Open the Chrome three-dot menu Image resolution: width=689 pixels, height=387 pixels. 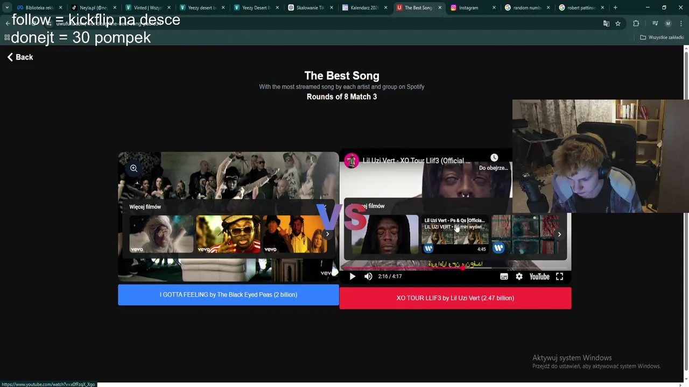(681, 23)
